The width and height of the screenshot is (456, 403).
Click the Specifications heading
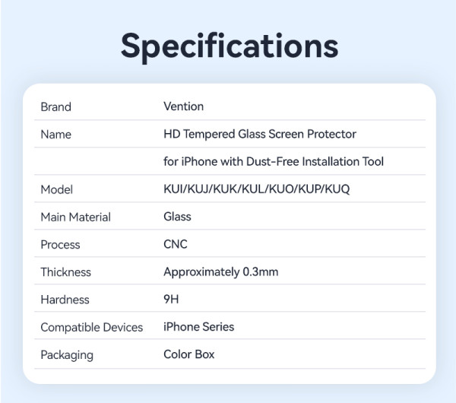point(229,46)
